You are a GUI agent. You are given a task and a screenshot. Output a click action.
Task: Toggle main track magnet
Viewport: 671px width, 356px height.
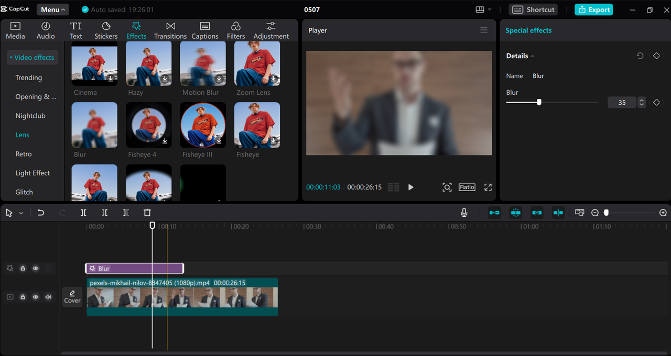coord(494,213)
